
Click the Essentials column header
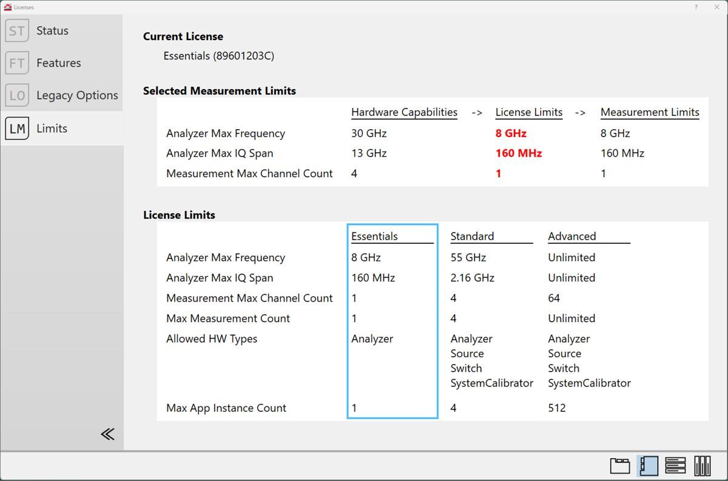(x=374, y=237)
